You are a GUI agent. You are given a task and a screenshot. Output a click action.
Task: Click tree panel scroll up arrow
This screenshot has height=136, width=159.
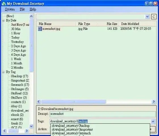(31, 16)
